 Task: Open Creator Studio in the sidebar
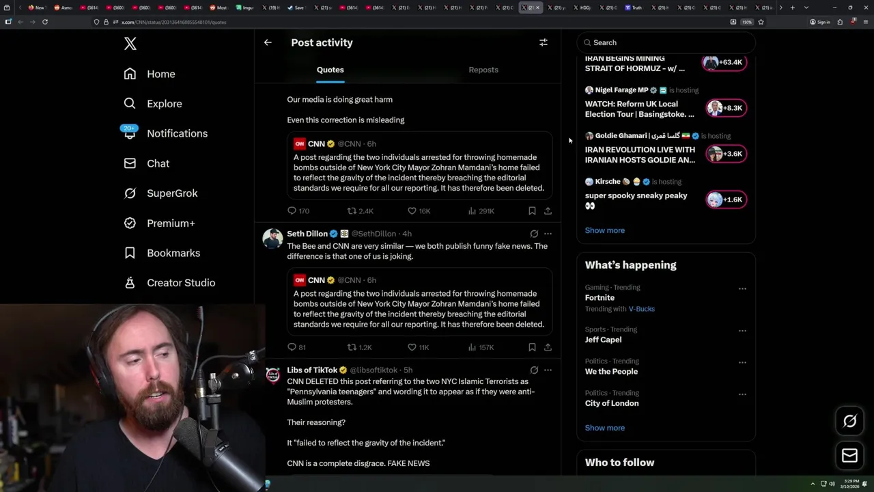tap(169, 283)
